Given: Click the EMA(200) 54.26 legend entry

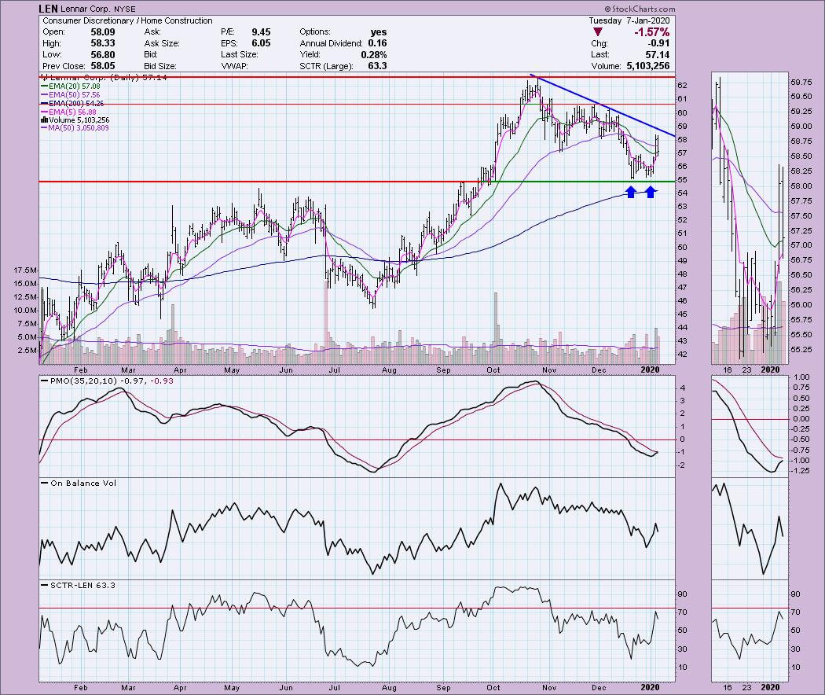Looking at the screenshot, I should point(72,103).
